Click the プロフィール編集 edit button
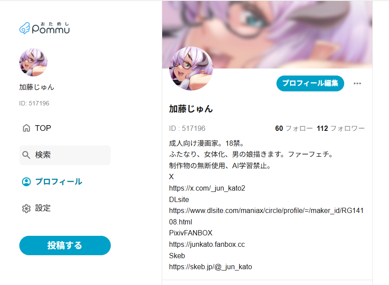This screenshot has height=285, width=389. pyautogui.click(x=310, y=83)
